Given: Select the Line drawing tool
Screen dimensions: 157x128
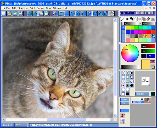Looking at the screenshot, I should click(x=67, y=14).
